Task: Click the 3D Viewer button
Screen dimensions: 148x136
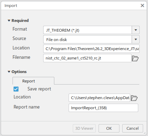Action: [x=84, y=128]
